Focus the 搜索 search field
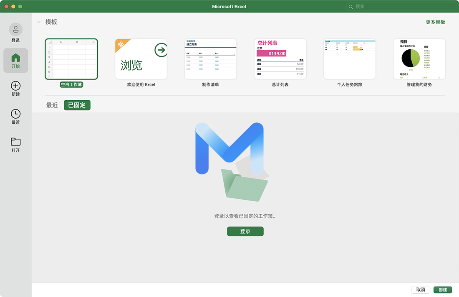Image resolution: width=459 pixels, height=297 pixels. (401, 7)
